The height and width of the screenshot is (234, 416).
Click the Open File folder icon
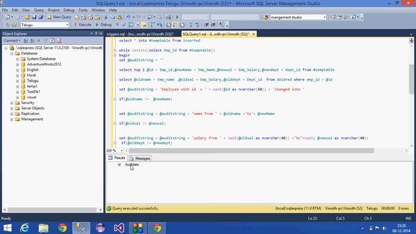click(x=27, y=18)
